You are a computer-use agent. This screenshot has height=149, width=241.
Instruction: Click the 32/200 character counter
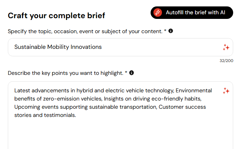click(226, 61)
